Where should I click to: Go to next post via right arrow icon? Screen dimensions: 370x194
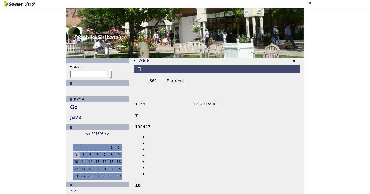click(x=149, y=61)
